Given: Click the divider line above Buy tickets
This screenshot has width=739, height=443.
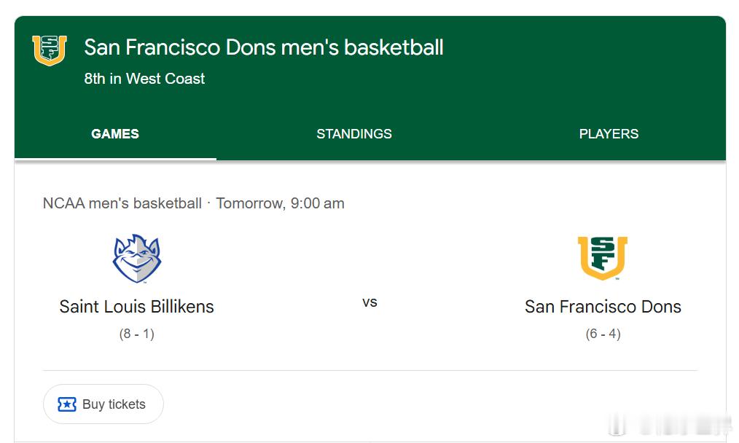Looking at the screenshot, I should click(x=369, y=370).
